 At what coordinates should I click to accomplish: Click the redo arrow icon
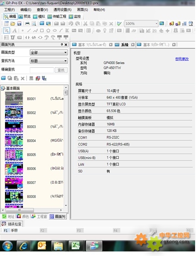coord(77,24)
